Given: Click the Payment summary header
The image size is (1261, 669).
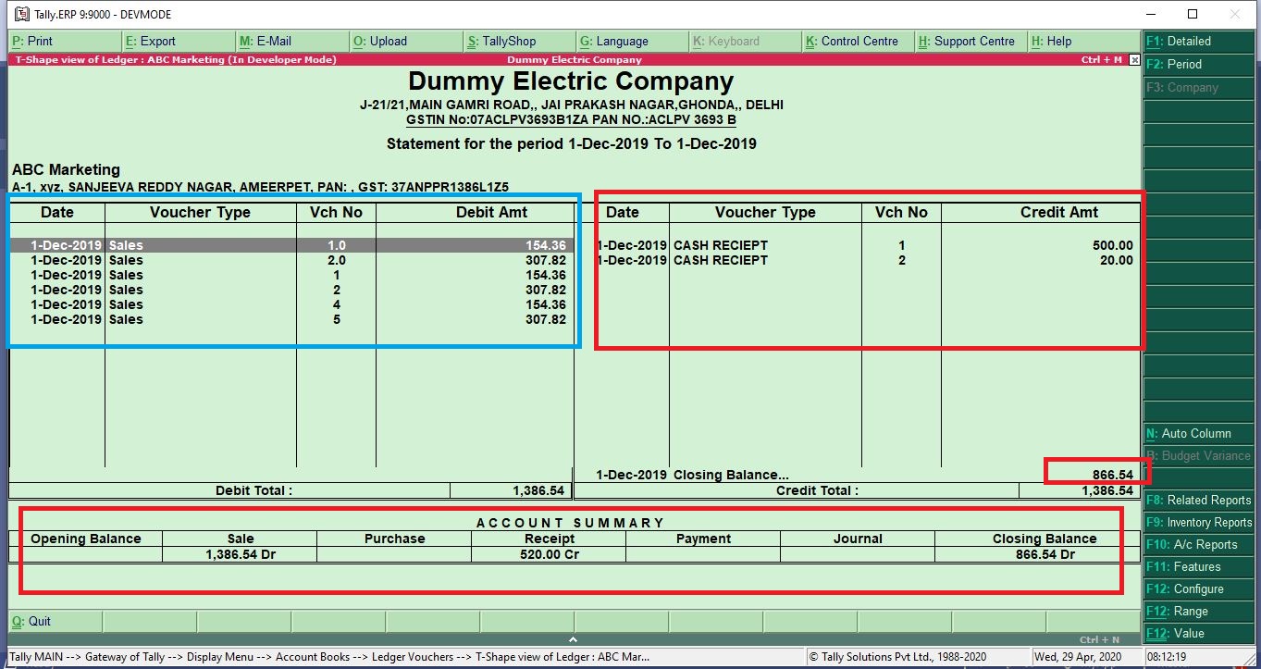Looking at the screenshot, I should (703, 539).
